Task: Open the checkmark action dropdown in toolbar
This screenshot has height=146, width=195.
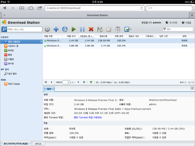Action: pyautogui.click(x=128, y=29)
